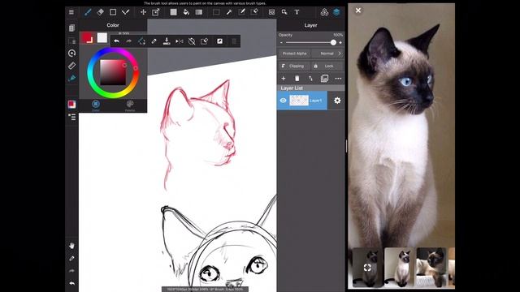Toggle layer Clipping

(x=293, y=66)
